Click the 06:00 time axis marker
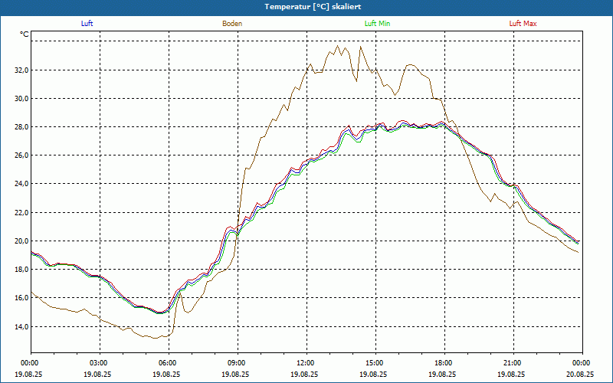This screenshot has height=383, width=613. pyautogui.click(x=168, y=362)
